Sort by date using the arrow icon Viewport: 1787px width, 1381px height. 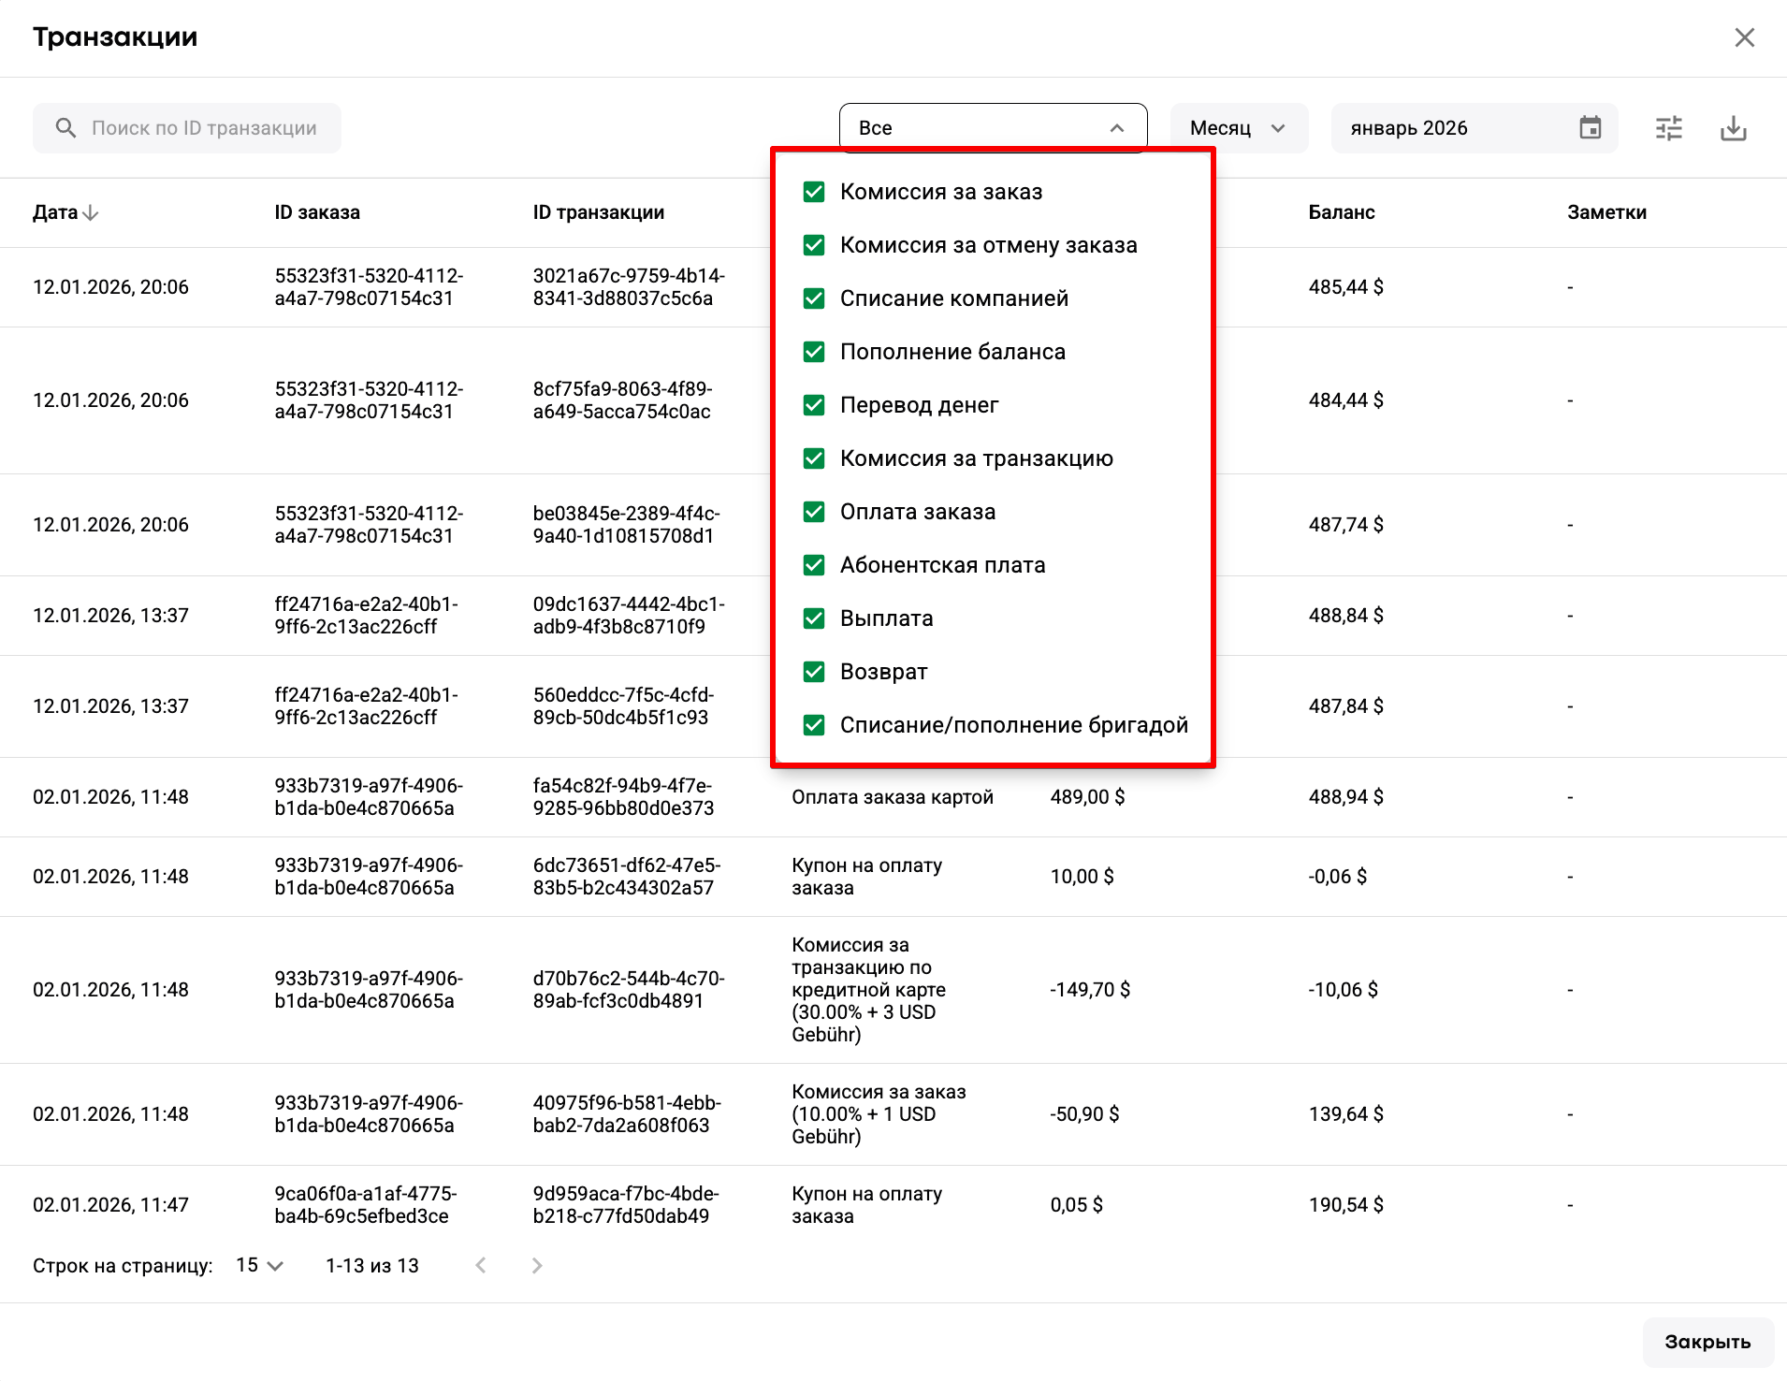click(91, 213)
